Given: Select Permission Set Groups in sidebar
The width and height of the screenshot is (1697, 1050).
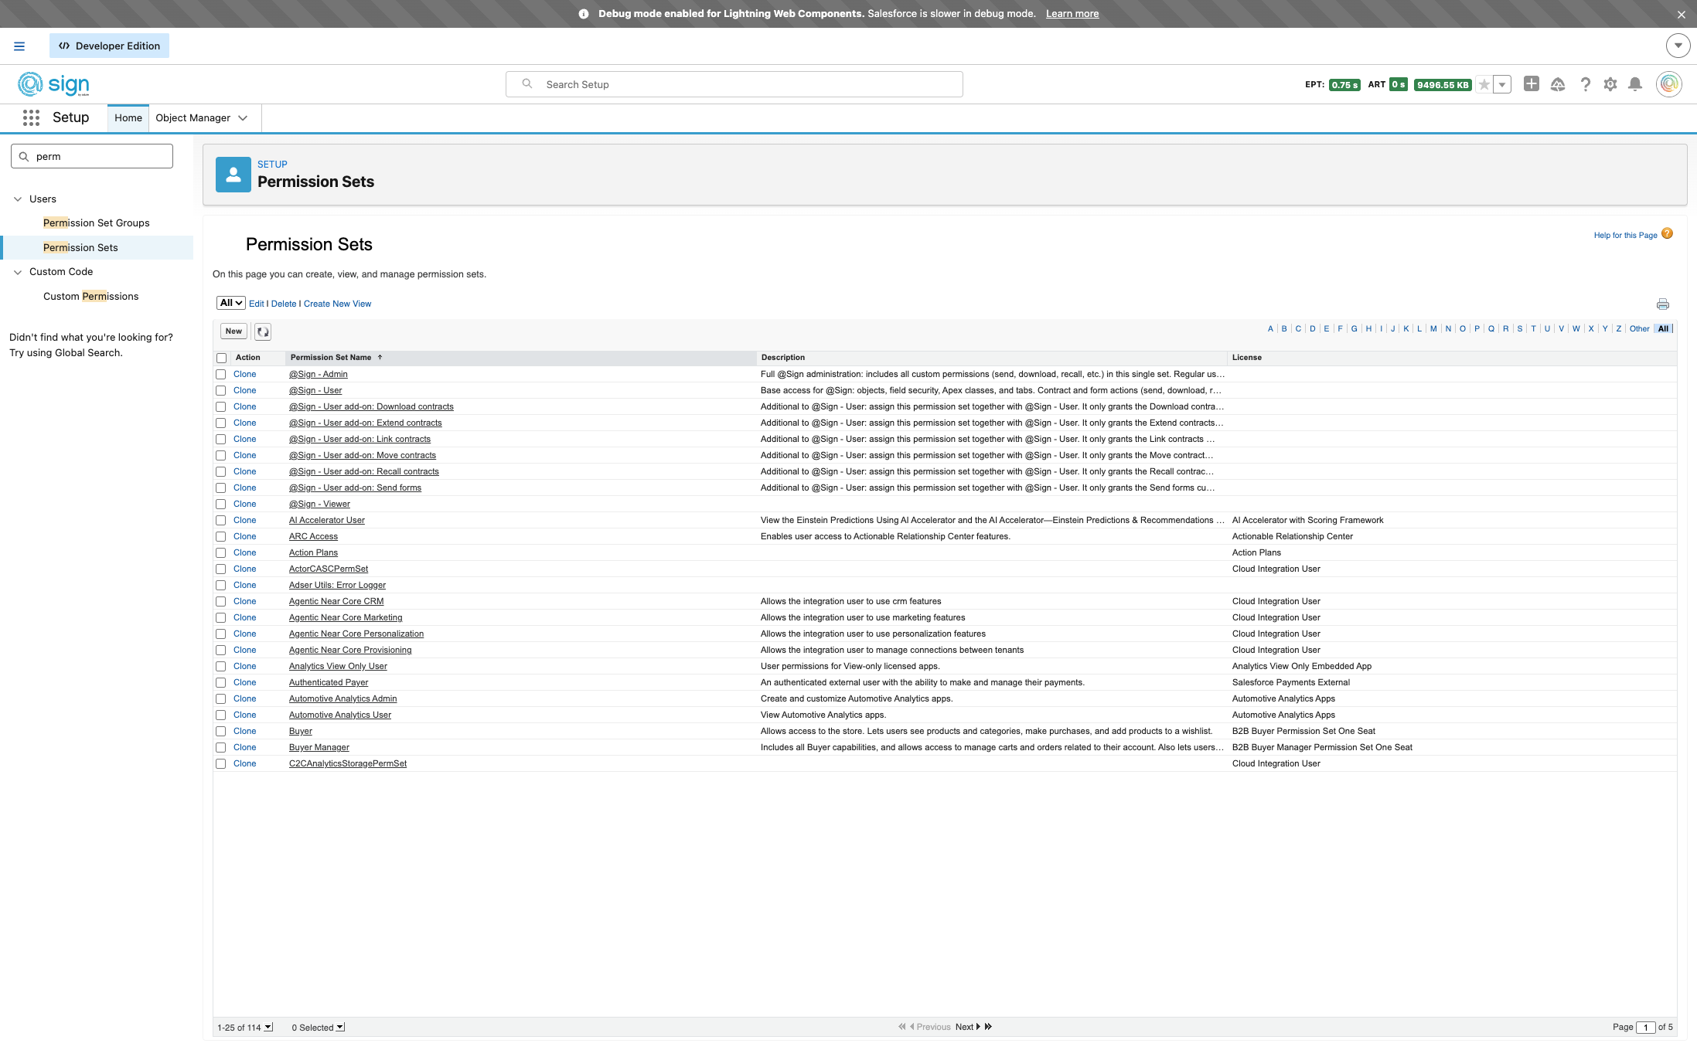Looking at the screenshot, I should click(97, 223).
